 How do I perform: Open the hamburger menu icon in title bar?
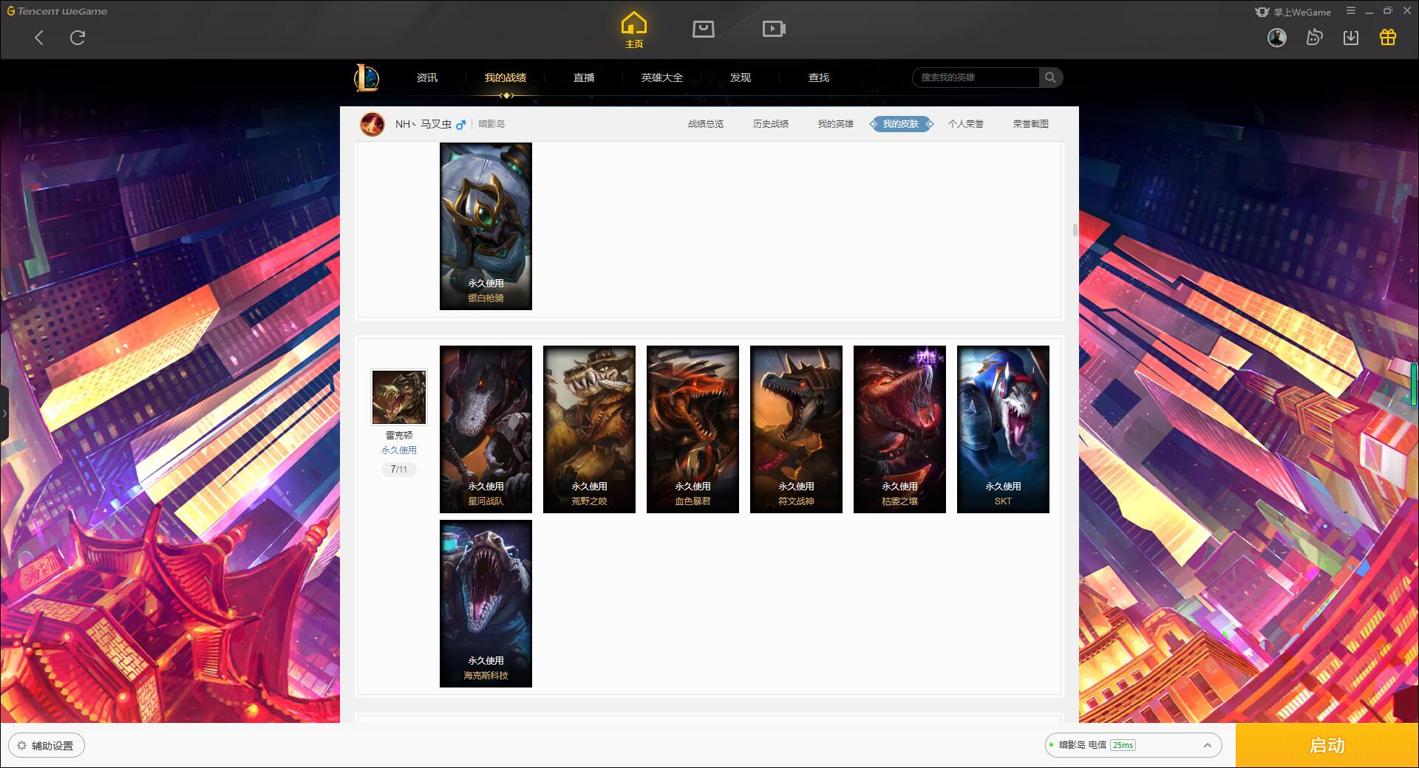click(1351, 10)
